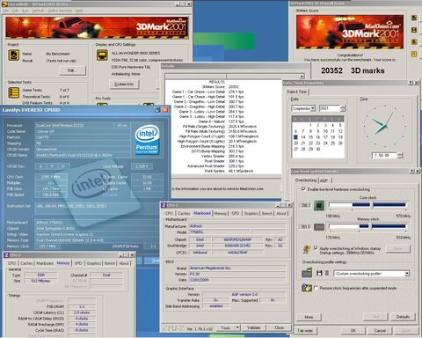The height and width of the screenshot is (338, 422).
Task: Click the Display and CPU Settings monitor icon
Action: (x=102, y=55)
